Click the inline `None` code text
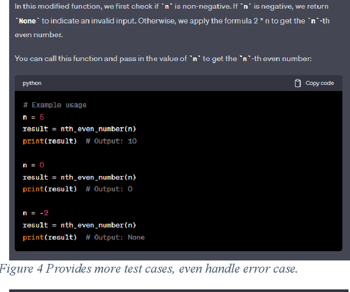The width and height of the screenshot is (350, 292). click(x=27, y=21)
